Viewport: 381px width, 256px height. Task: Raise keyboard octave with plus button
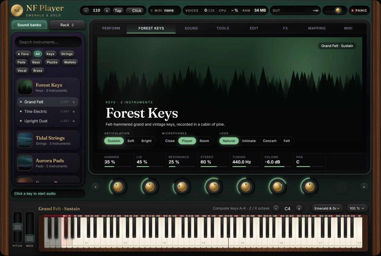(x=299, y=208)
